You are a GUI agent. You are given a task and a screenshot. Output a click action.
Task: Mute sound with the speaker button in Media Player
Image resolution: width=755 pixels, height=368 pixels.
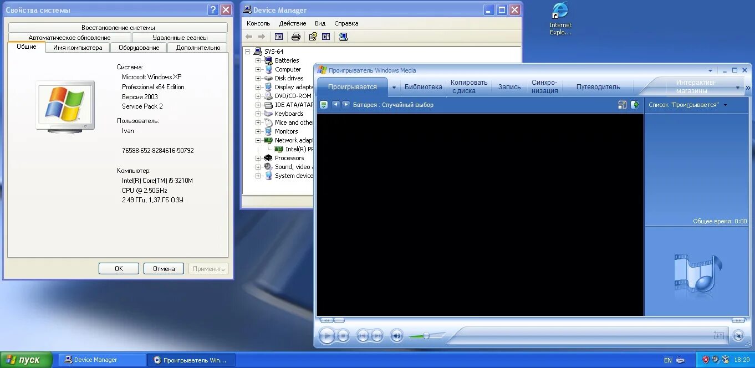pos(396,335)
